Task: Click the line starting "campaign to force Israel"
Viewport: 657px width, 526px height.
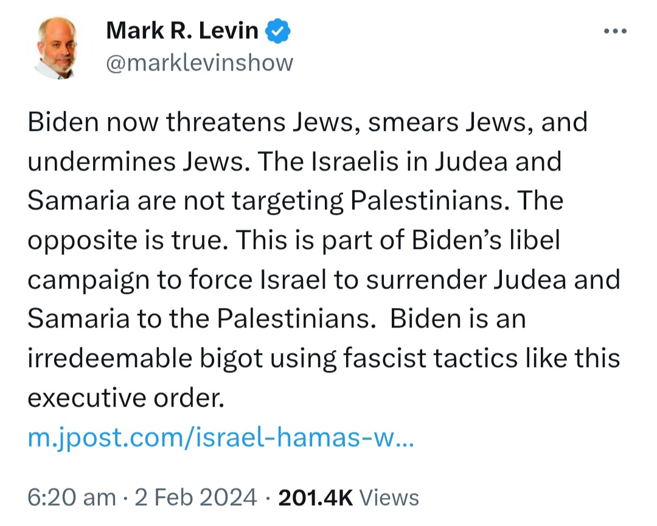Action: 324,280
